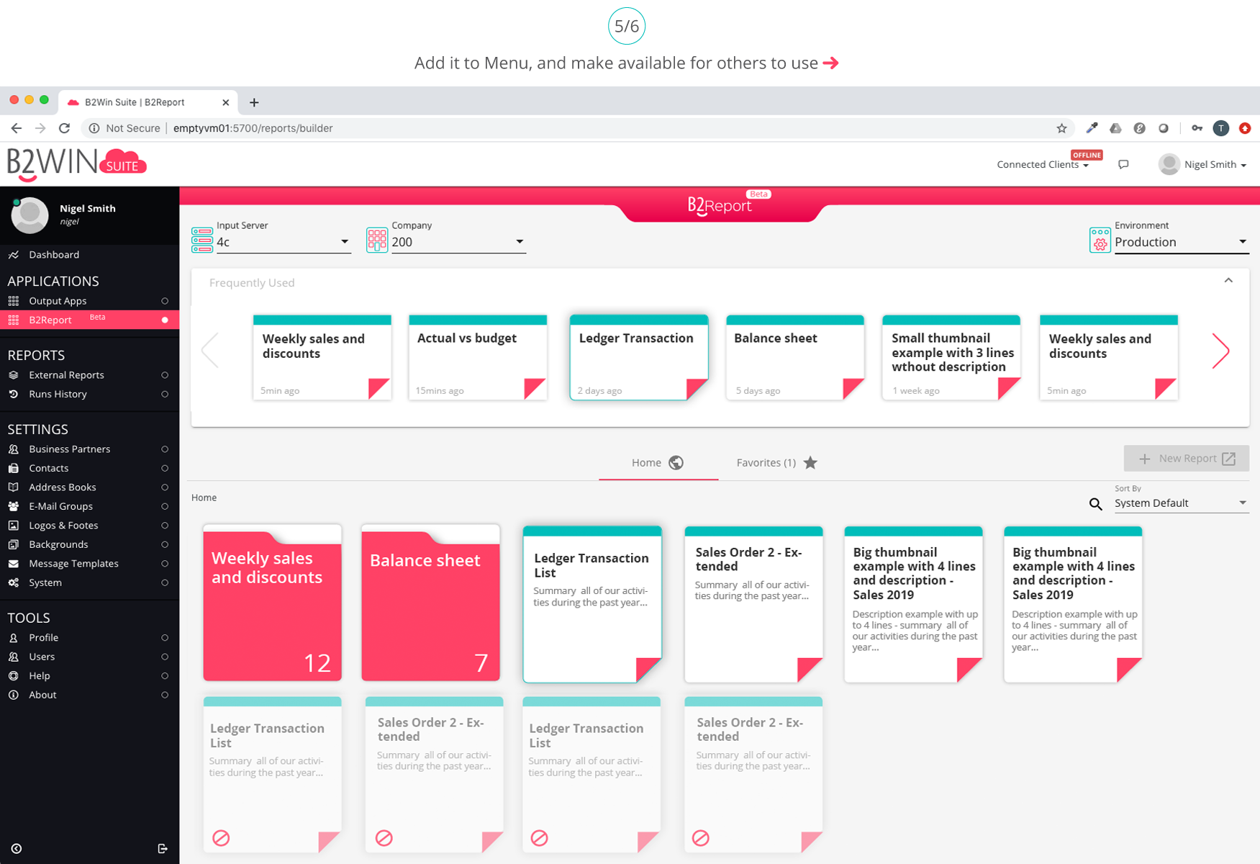This screenshot has height=864, width=1260.
Task: Click the Input Server icon
Action: 202,240
